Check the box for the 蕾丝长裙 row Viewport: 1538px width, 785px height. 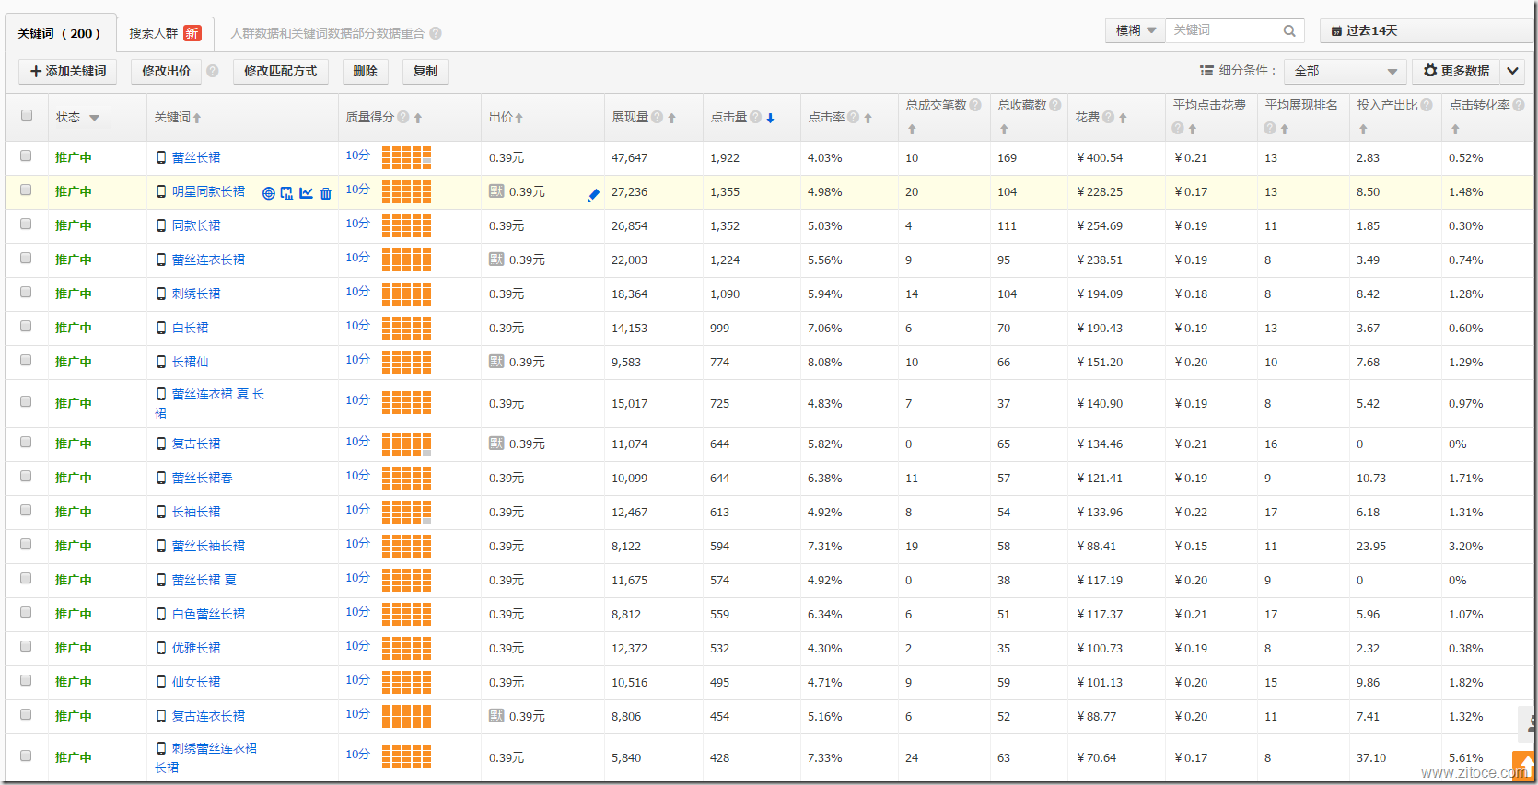click(x=27, y=156)
